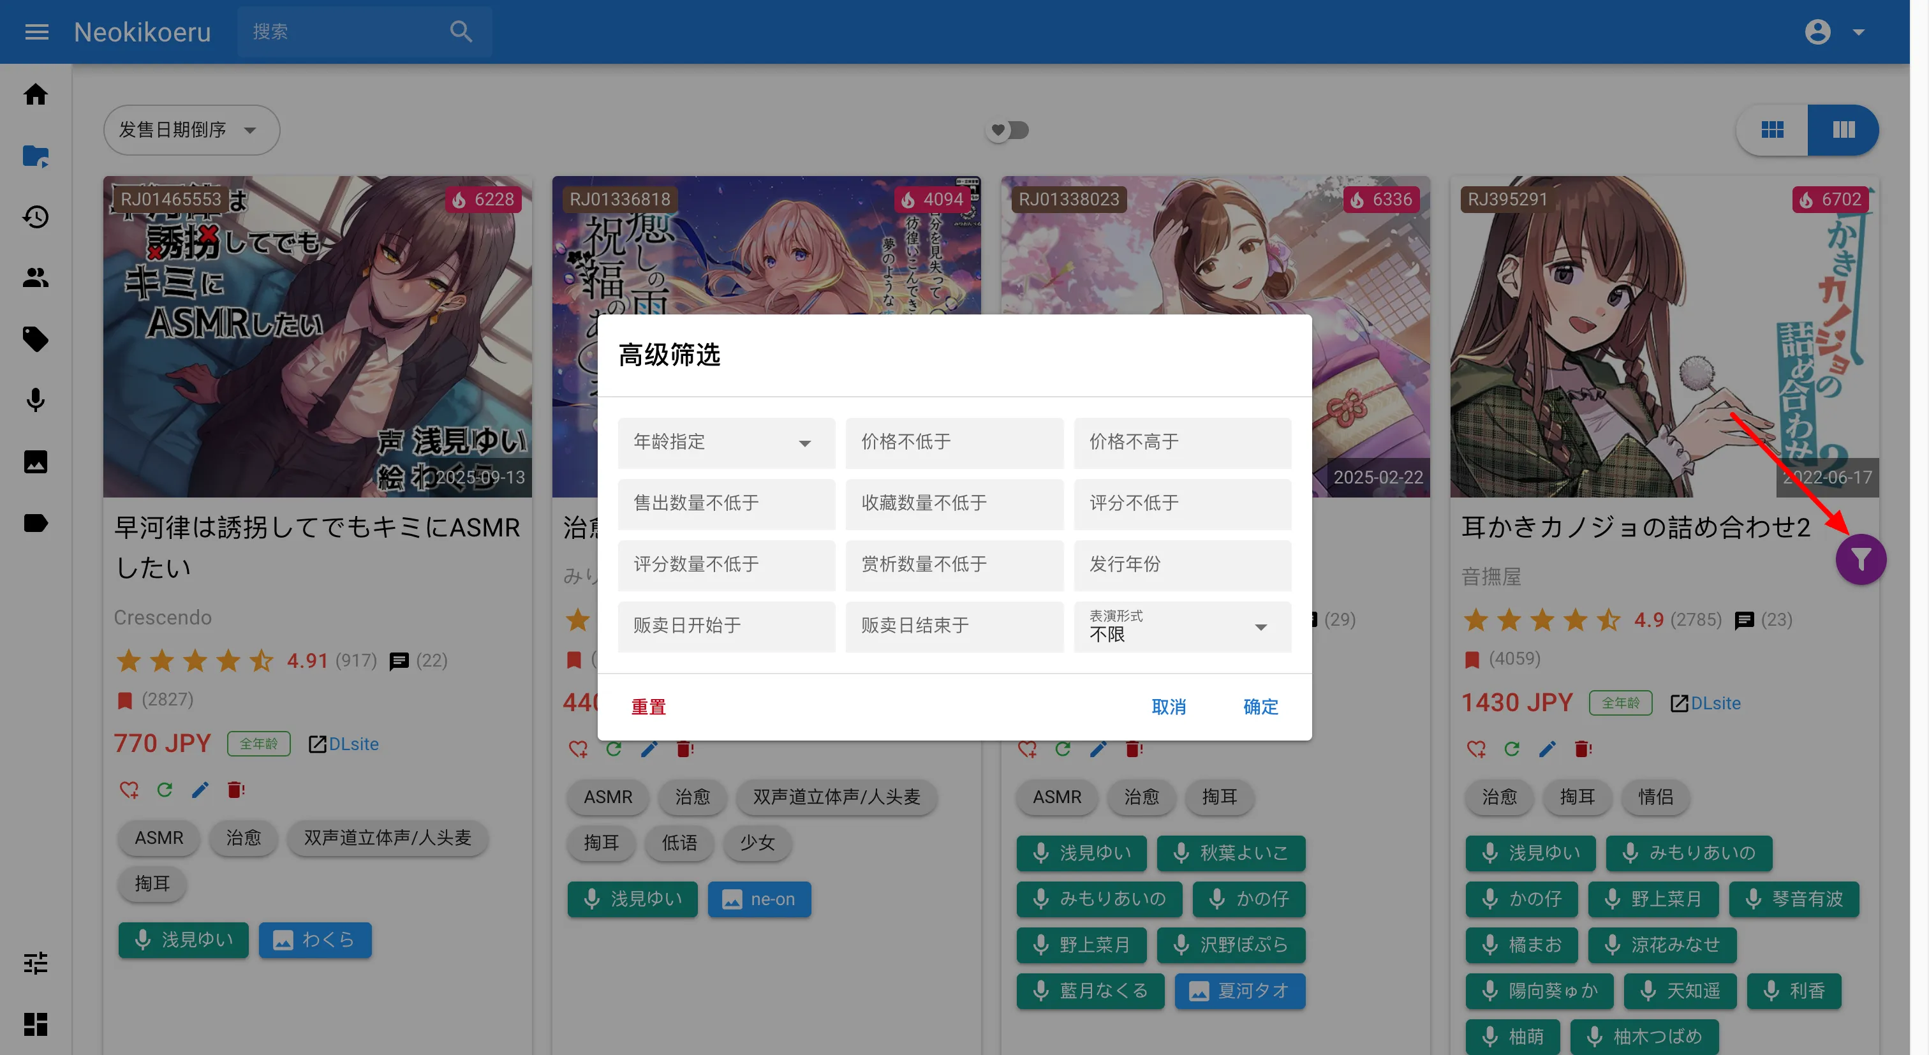Open tags via sidebar tag icon
Image resolution: width=1929 pixels, height=1055 pixels.
pos(35,339)
